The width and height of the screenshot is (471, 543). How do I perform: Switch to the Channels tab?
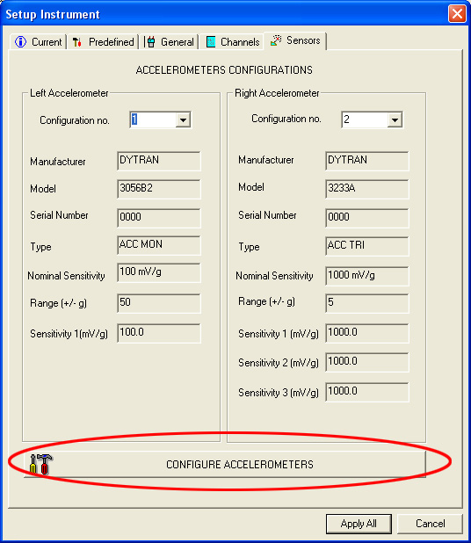click(x=232, y=42)
